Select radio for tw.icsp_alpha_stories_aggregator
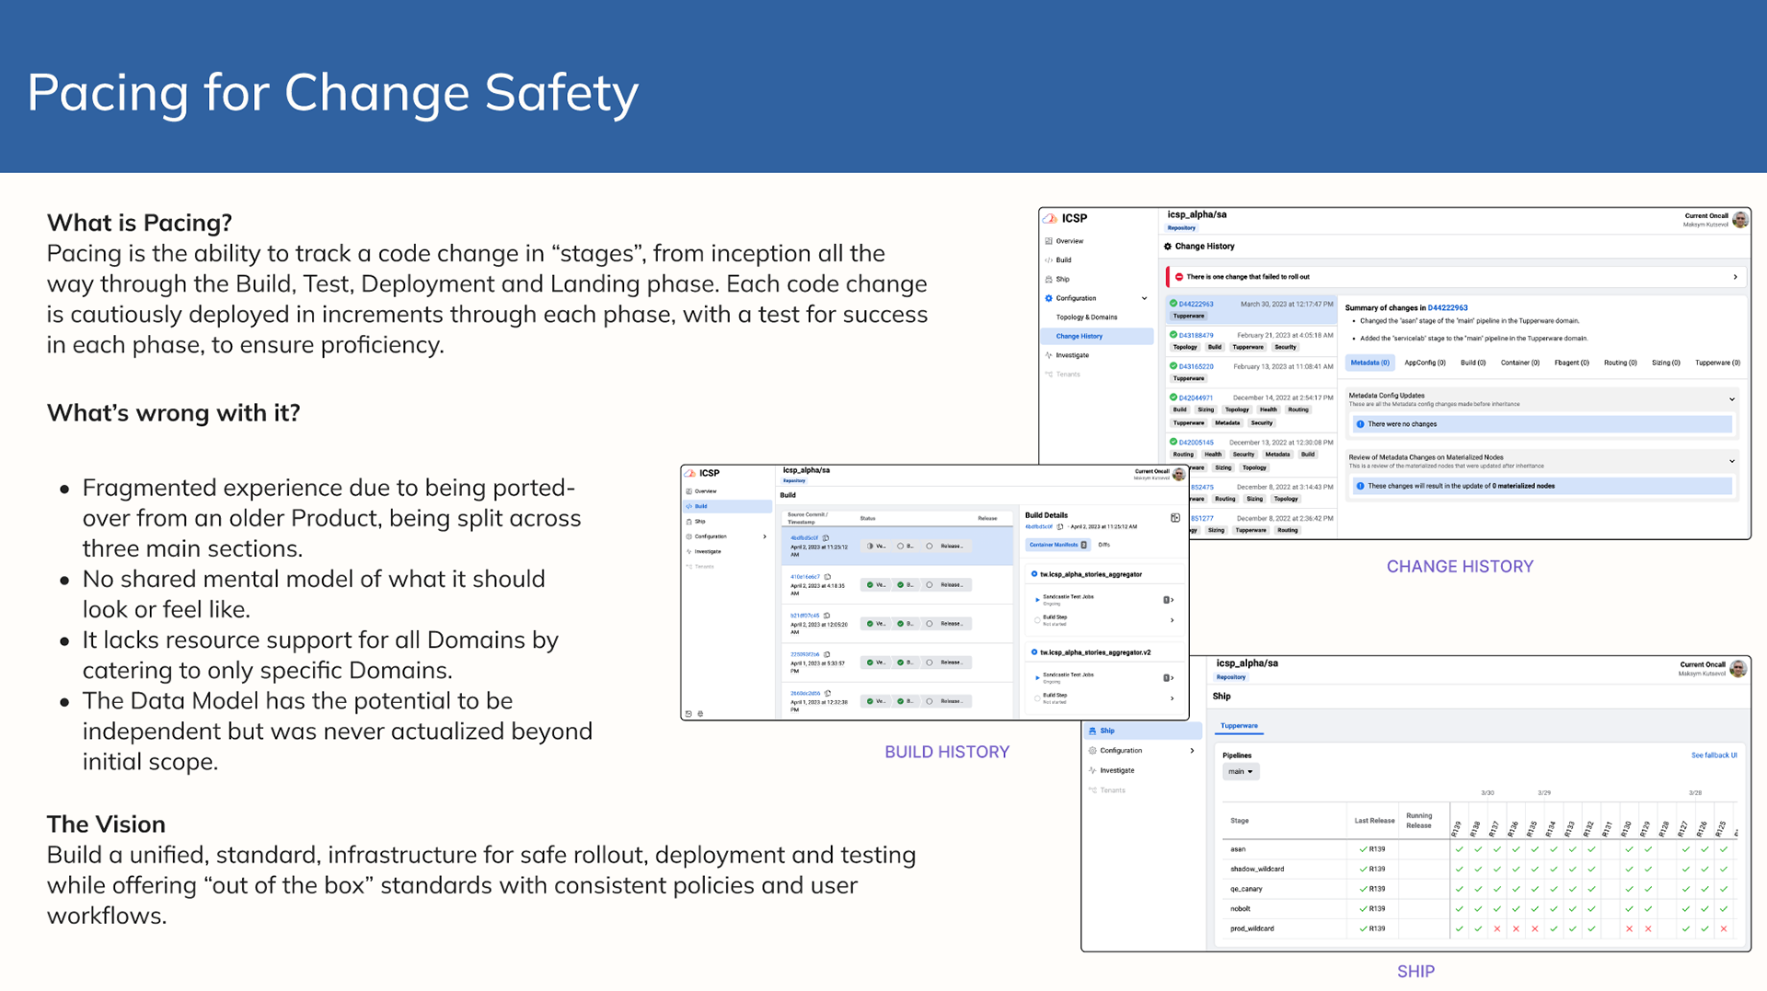The height and width of the screenshot is (991, 1767). tap(1034, 574)
